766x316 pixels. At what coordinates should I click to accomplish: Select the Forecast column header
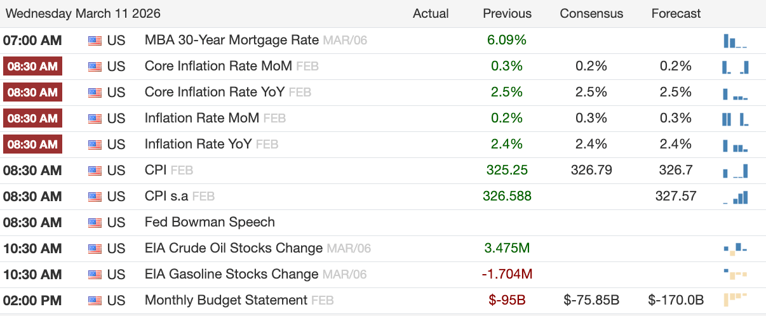pos(676,13)
